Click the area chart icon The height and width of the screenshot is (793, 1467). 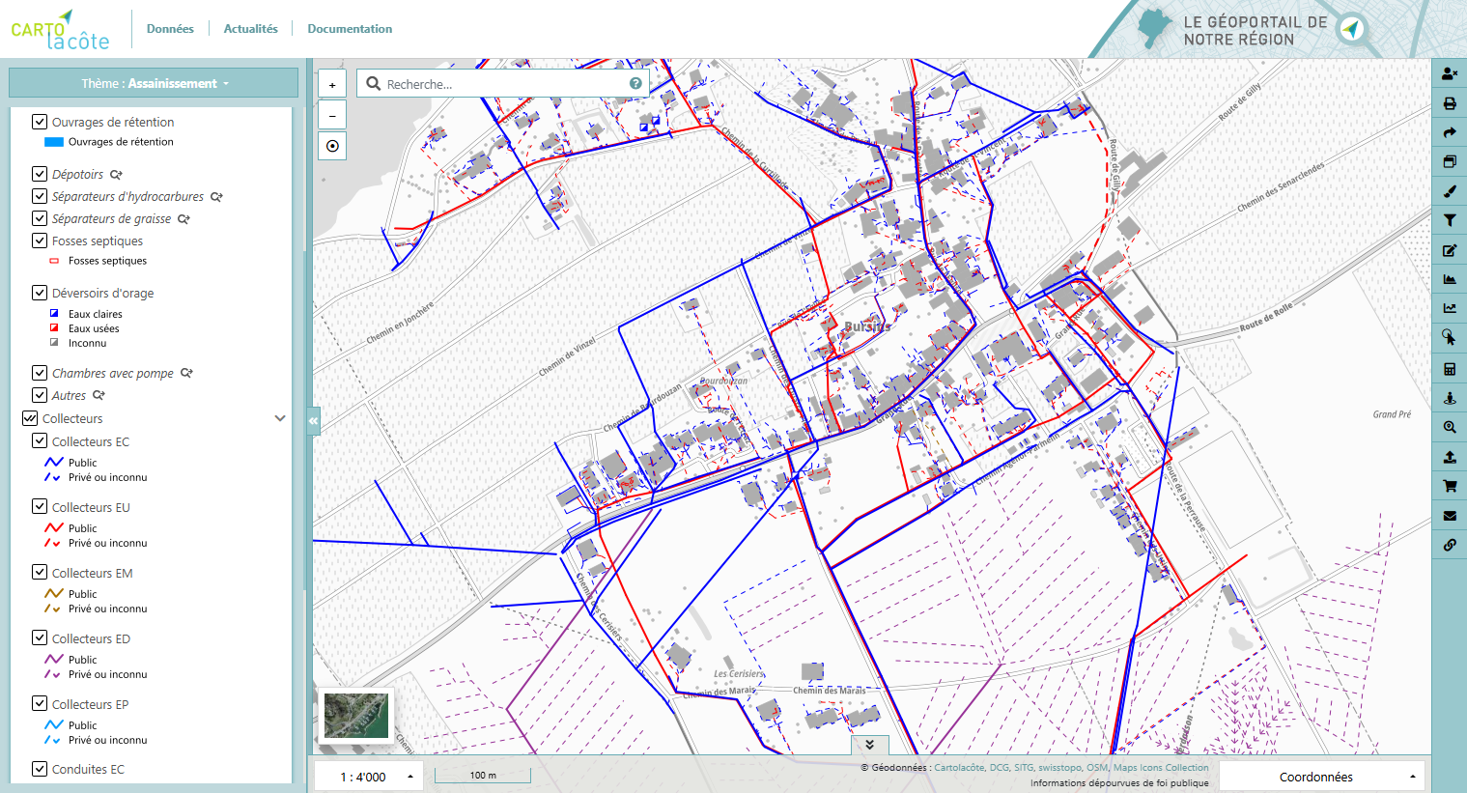pos(1450,280)
